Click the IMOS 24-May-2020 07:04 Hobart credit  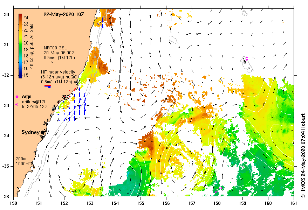point(303,152)
